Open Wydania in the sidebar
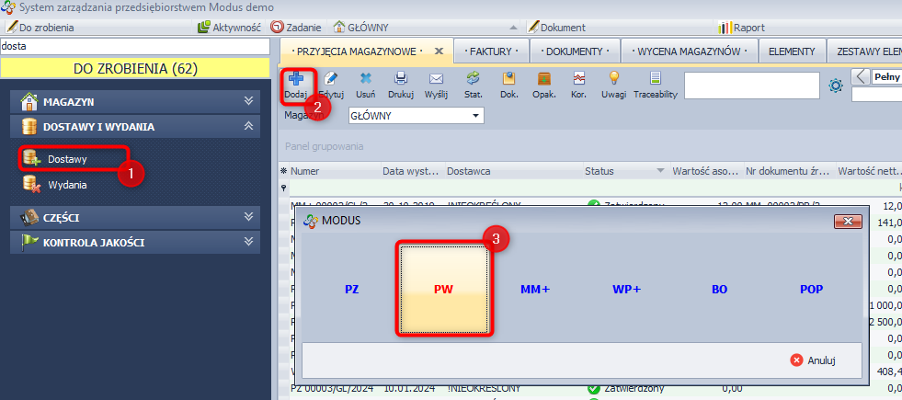Image resolution: width=902 pixels, height=400 pixels. click(67, 185)
